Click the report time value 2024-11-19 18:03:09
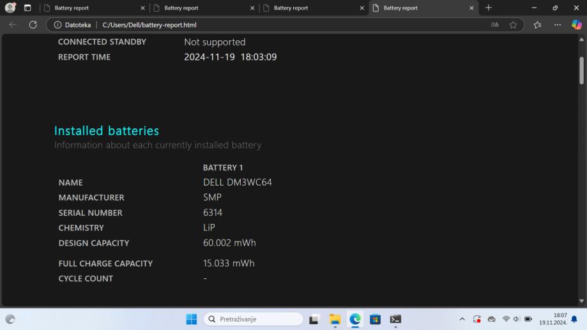The height and width of the screenshot is (330, 587). [x=230, y=57]
